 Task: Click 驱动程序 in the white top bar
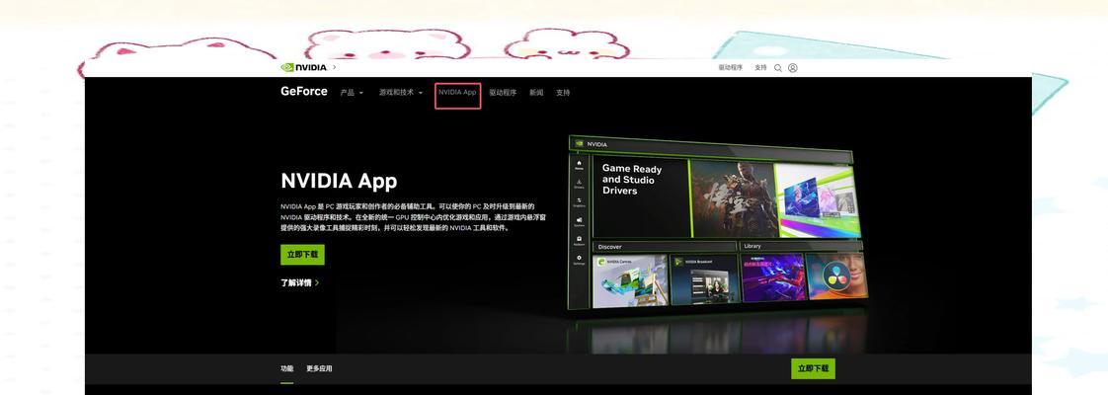tap(731, 68)
